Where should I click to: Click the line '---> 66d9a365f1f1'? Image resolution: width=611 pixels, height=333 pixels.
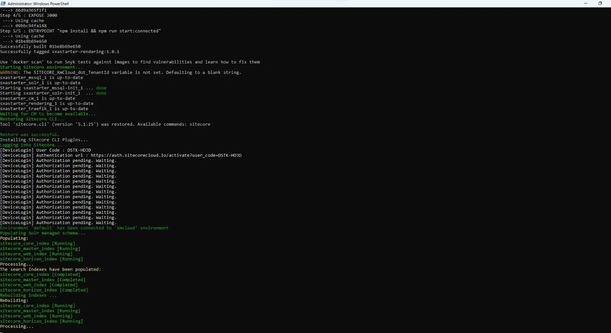point(24,10)
